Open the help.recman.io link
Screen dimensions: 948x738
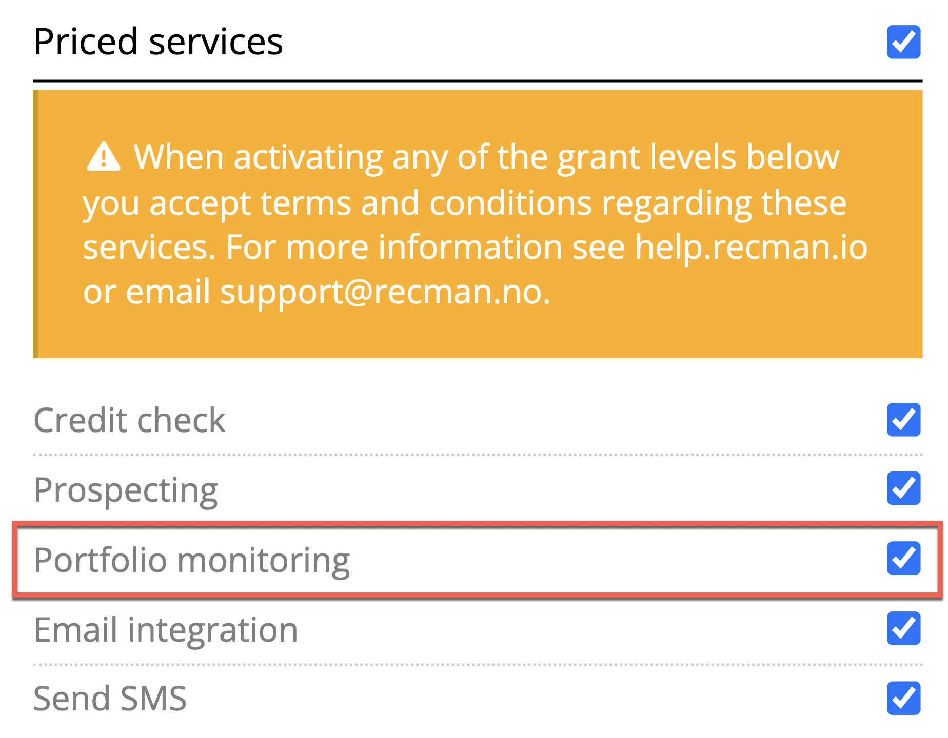751,248
